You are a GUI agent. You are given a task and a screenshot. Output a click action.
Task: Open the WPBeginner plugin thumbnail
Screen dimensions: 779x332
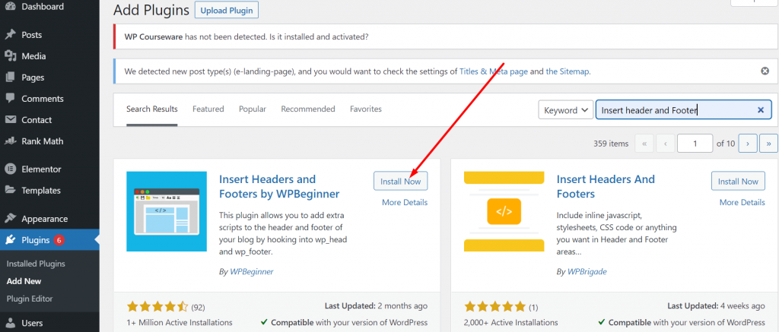coord(167,211)
